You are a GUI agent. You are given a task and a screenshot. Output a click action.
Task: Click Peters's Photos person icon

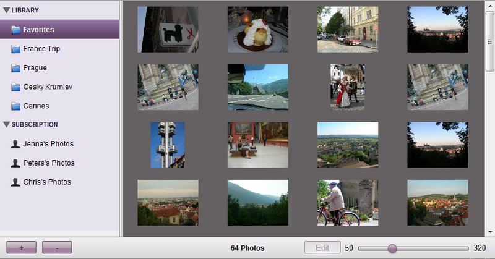16,163
